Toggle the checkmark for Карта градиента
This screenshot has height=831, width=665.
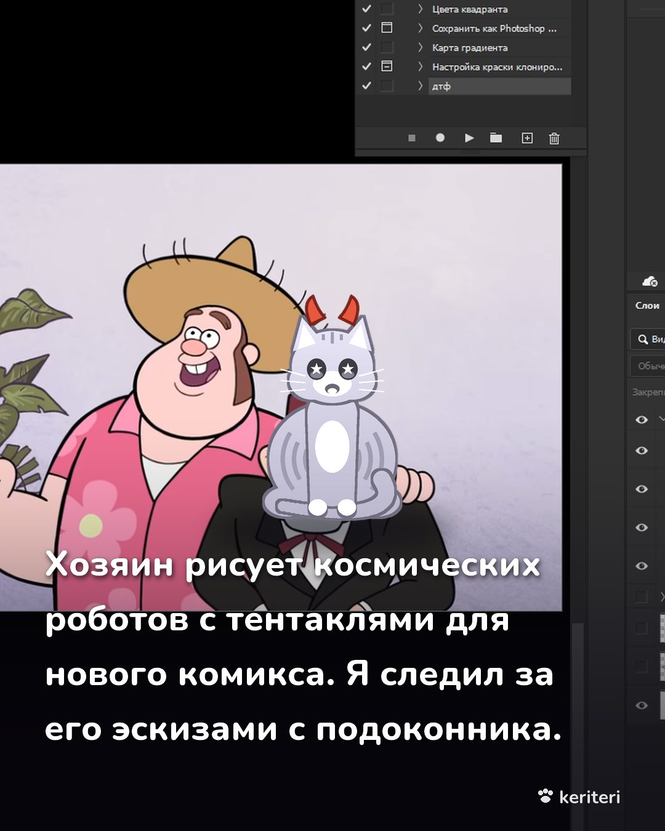pos(366,47)
